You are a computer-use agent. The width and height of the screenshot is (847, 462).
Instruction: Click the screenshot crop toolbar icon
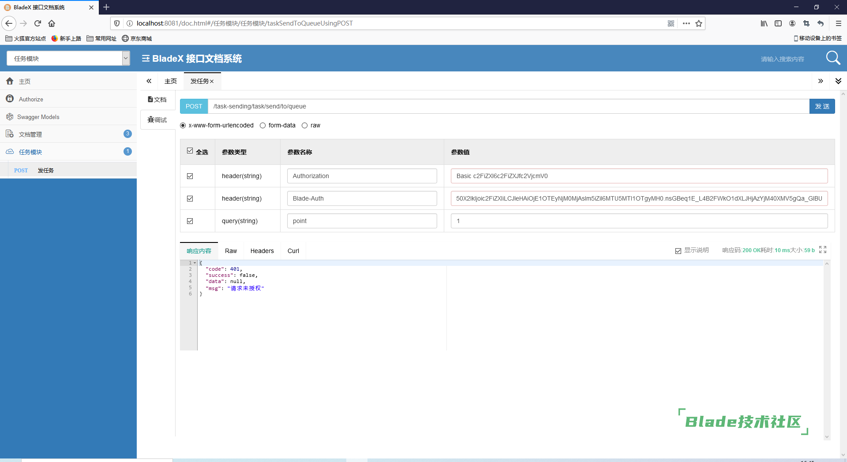[806, 23]
